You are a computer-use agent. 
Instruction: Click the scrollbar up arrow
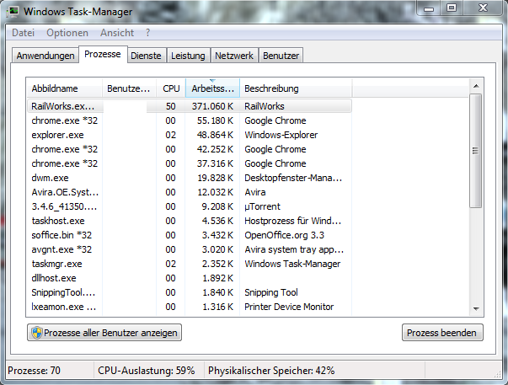tap(476, 86)
